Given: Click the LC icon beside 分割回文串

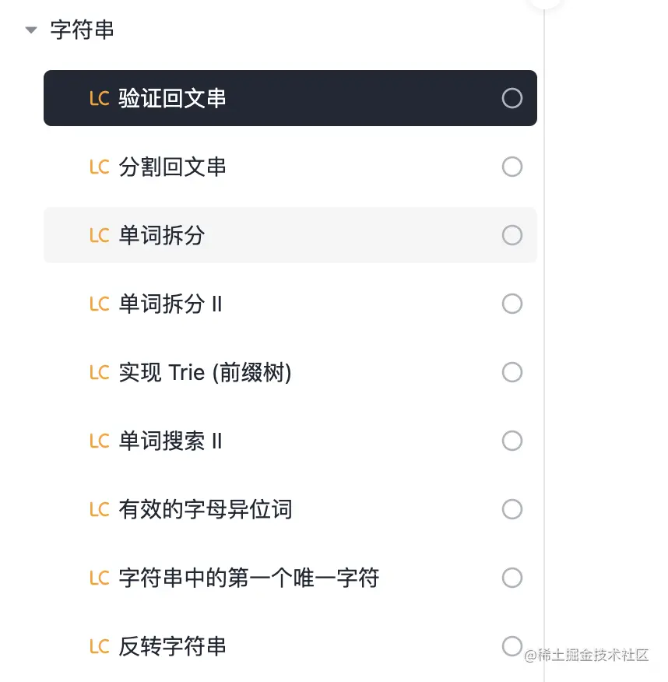Looking at the screenshot, I should pos(99,167).
